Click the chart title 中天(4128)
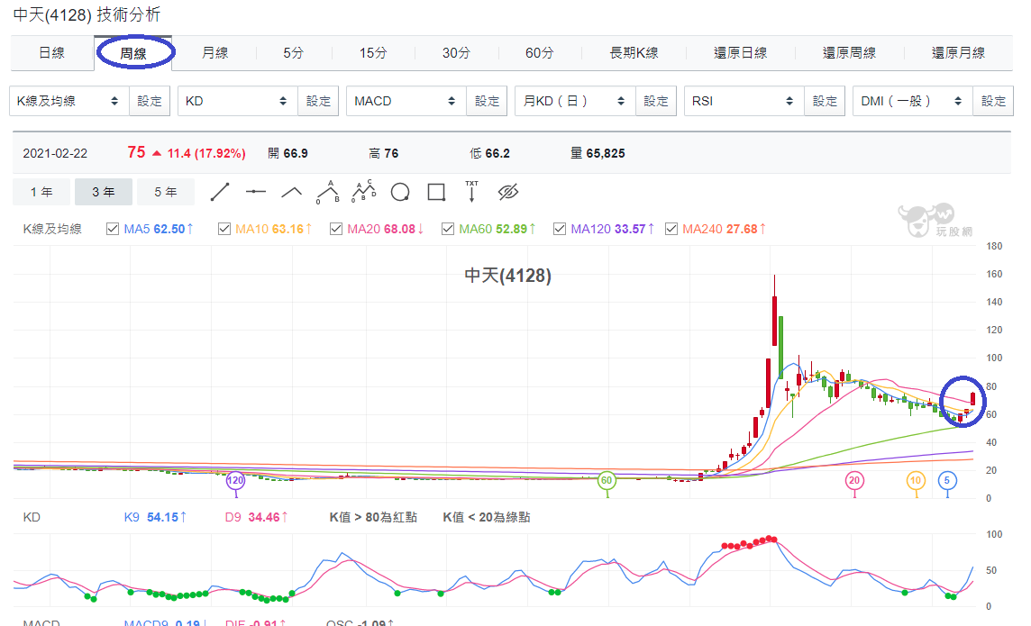The width and height of the screenshot is (1031, 626). coord(507,276)
